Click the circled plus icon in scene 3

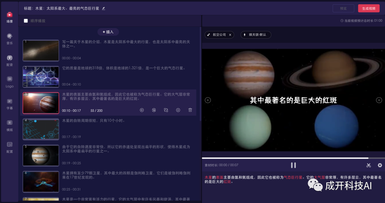[178, 110]
